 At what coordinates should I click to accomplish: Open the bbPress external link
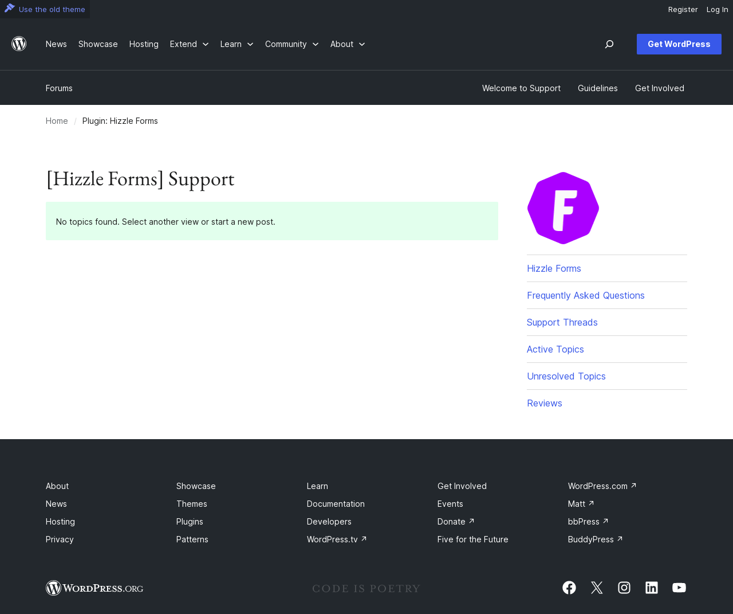click(x=588, y=522)
